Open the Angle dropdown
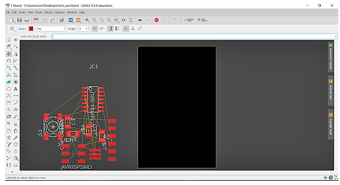340x185 pixels. pos(83,29)
